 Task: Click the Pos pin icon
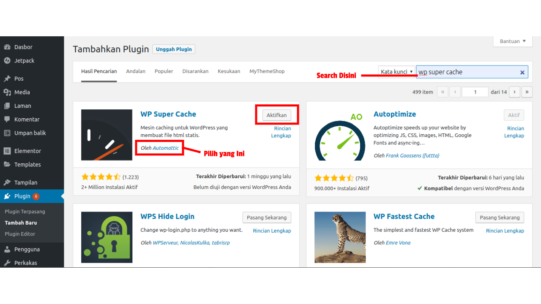coord(7,79)
